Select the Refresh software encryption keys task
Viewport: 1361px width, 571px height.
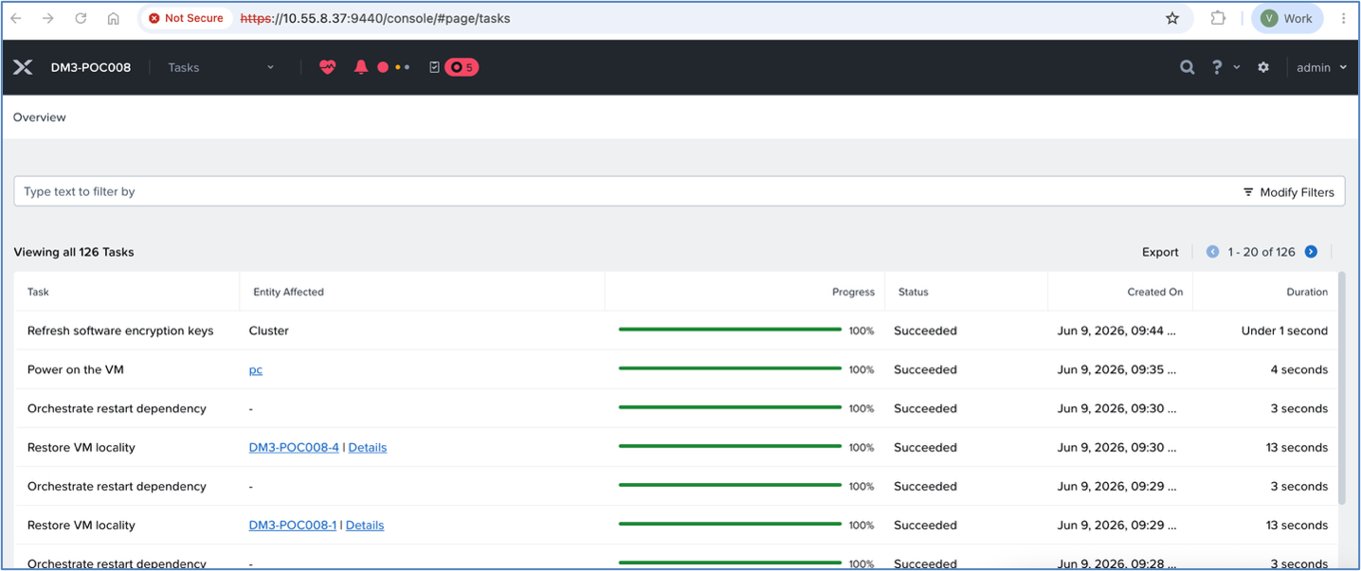coord(120,330)
